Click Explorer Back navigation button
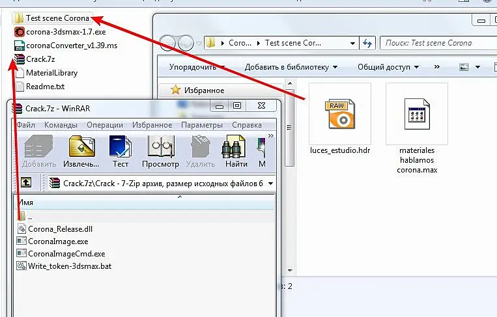This screenshot has width=497, height=317. click(167, 43)
